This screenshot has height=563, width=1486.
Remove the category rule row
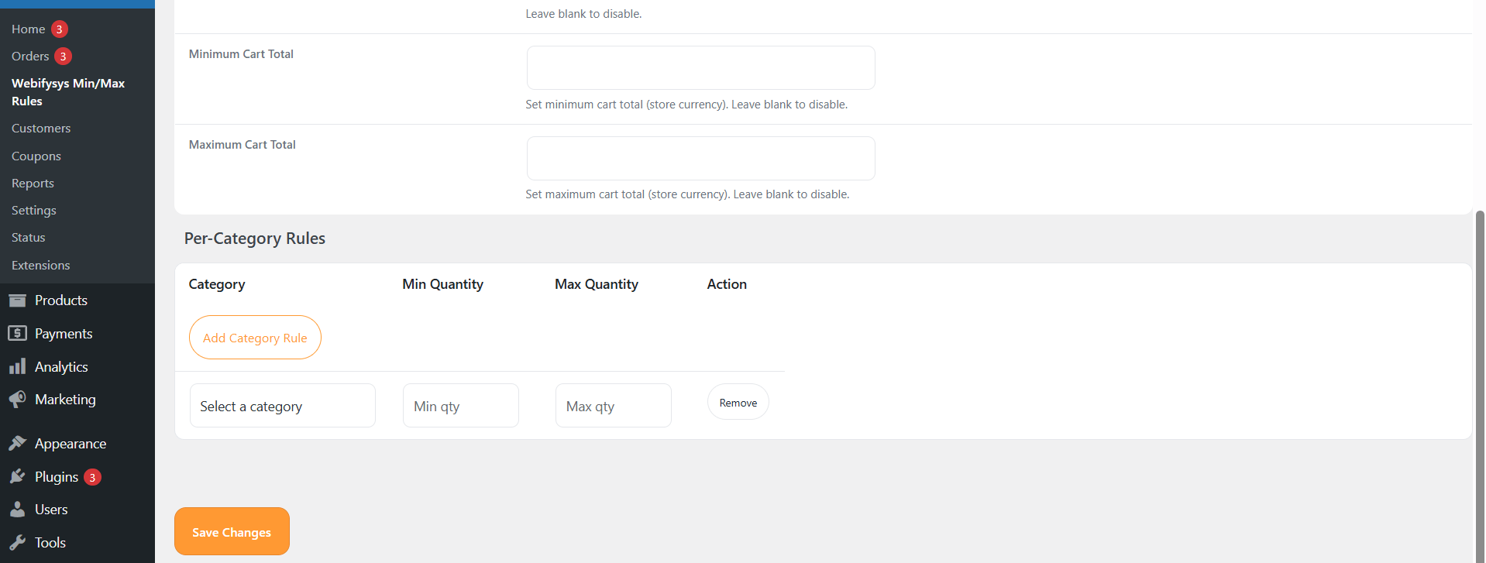pos(738,403)
